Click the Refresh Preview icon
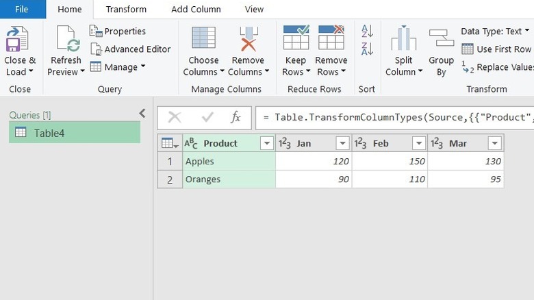The height and width of the screenshot is (300, 534). (x=68, y=38)
